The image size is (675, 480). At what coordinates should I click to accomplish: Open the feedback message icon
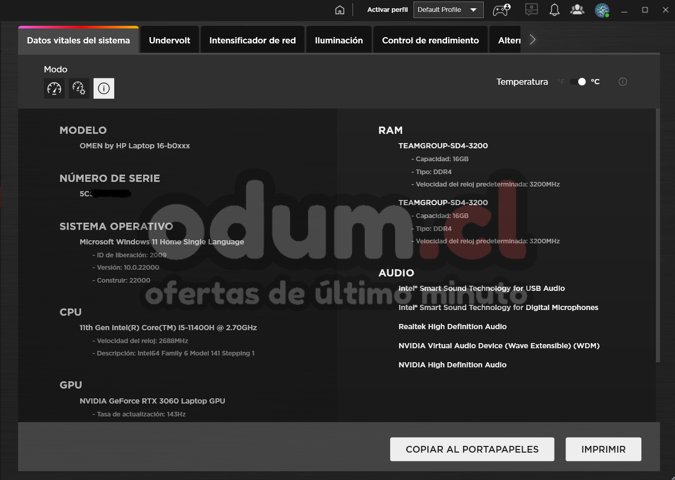coord(531,10)
